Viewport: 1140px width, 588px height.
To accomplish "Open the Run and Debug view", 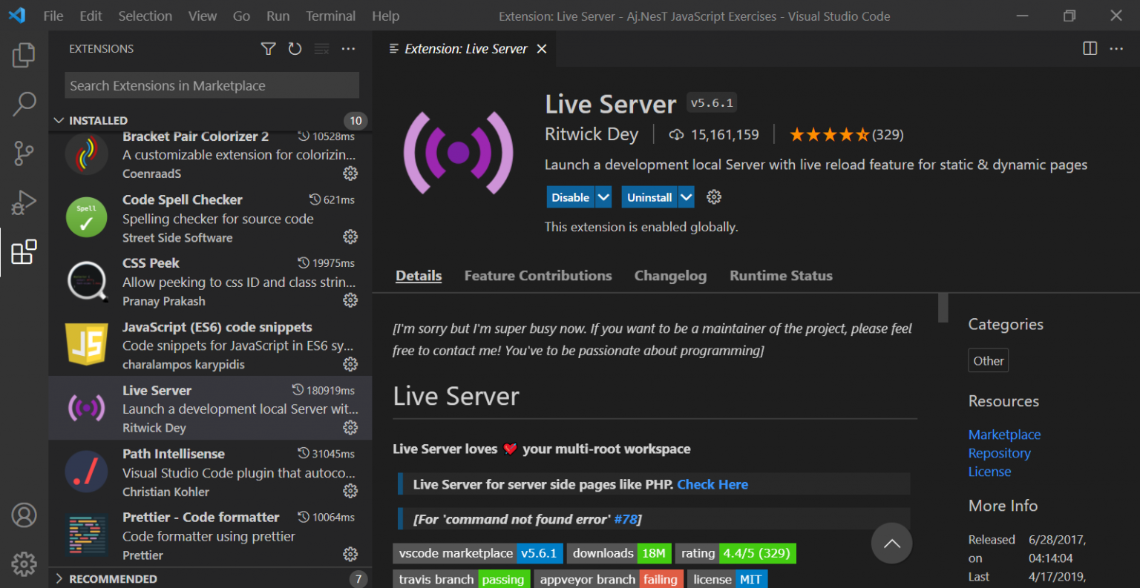I will click(x=24, y=202).
